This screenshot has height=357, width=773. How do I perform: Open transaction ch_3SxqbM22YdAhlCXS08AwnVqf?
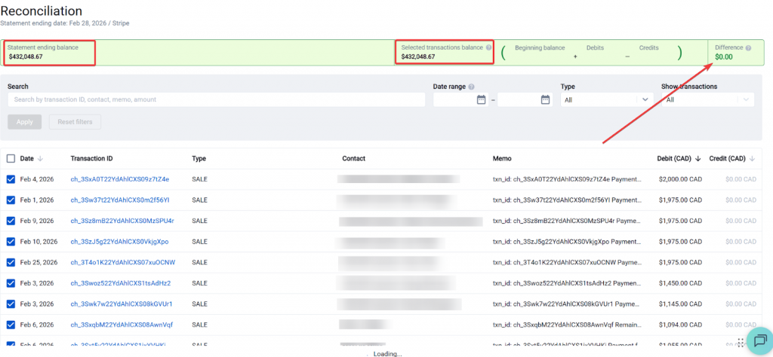pos(122,325)
